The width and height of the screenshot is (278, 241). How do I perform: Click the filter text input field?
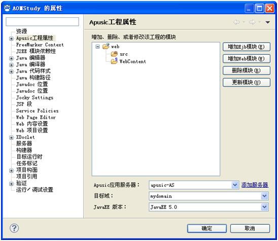[x=43, y=22]
